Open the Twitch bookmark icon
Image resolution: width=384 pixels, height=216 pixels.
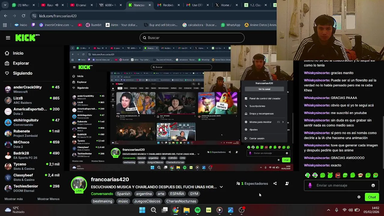click(x=33, y=25)
